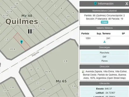Screen dimensions: 129x97
Task: Click parcel 6 on the map
Action: tap(52, 2)
